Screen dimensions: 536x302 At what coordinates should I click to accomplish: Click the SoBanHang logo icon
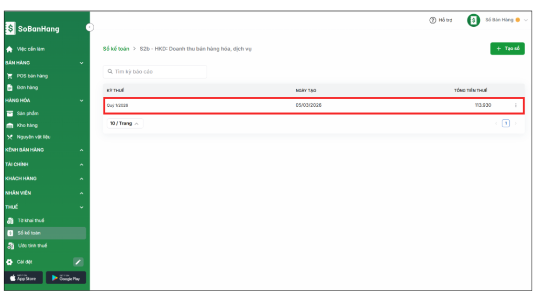pos(10,29)
